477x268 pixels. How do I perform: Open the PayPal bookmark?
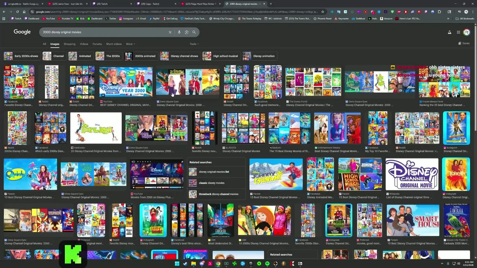(x=154, y=18)
